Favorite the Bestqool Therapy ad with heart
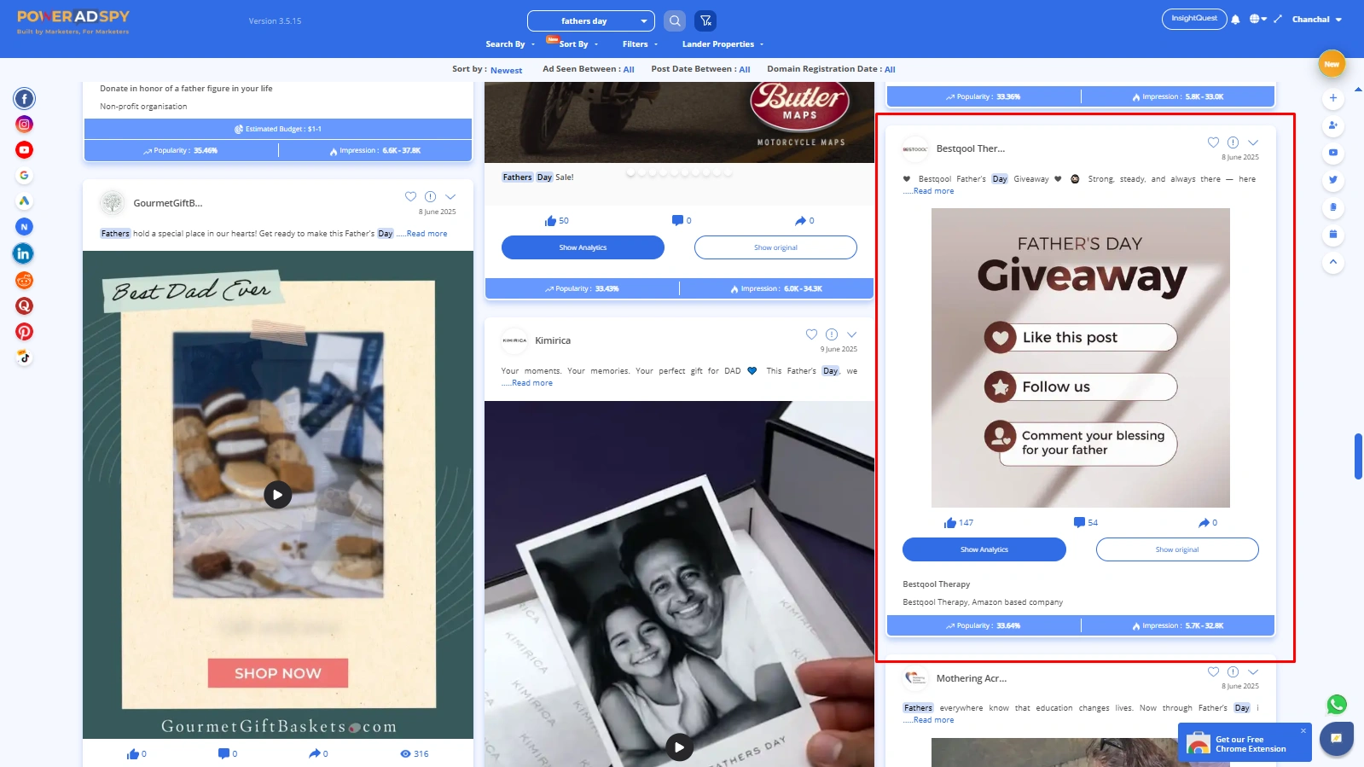 pos(1213,142)
